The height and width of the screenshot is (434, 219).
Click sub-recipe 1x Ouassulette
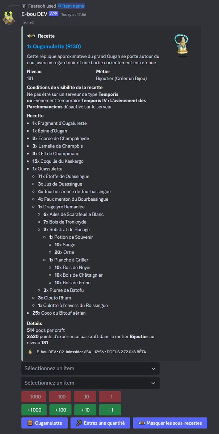(47, 169)
